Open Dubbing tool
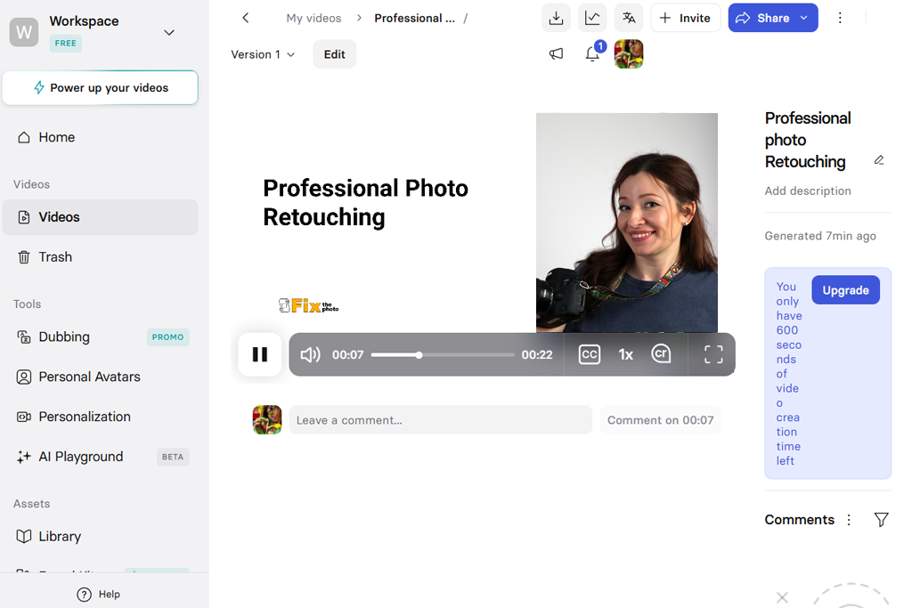The image size is (912, 608). [x=100, y=337]
